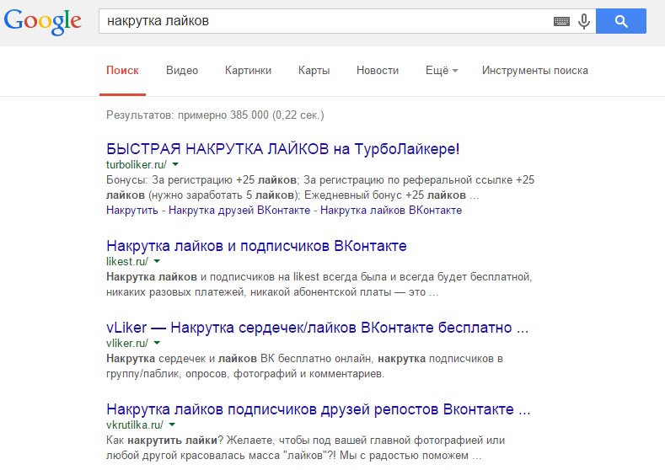Image resolution: width=665 pixels, height=470 pixels.
Task: Go to the Карты tab
Action: coord(314,71)
